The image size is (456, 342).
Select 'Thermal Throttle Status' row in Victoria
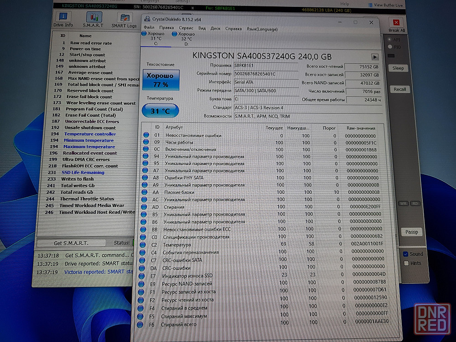87,199
